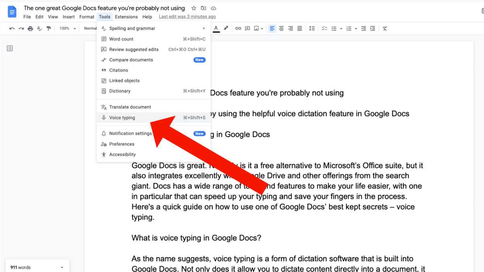
Task: Show the document outline
Action: click(x=10, y=48)
